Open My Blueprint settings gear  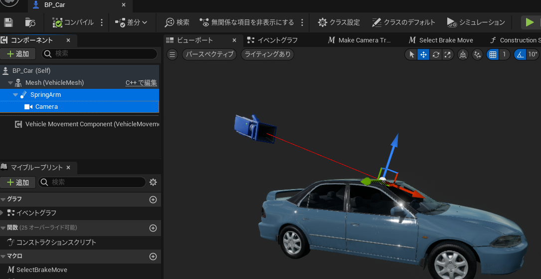[x=153, y=182]
